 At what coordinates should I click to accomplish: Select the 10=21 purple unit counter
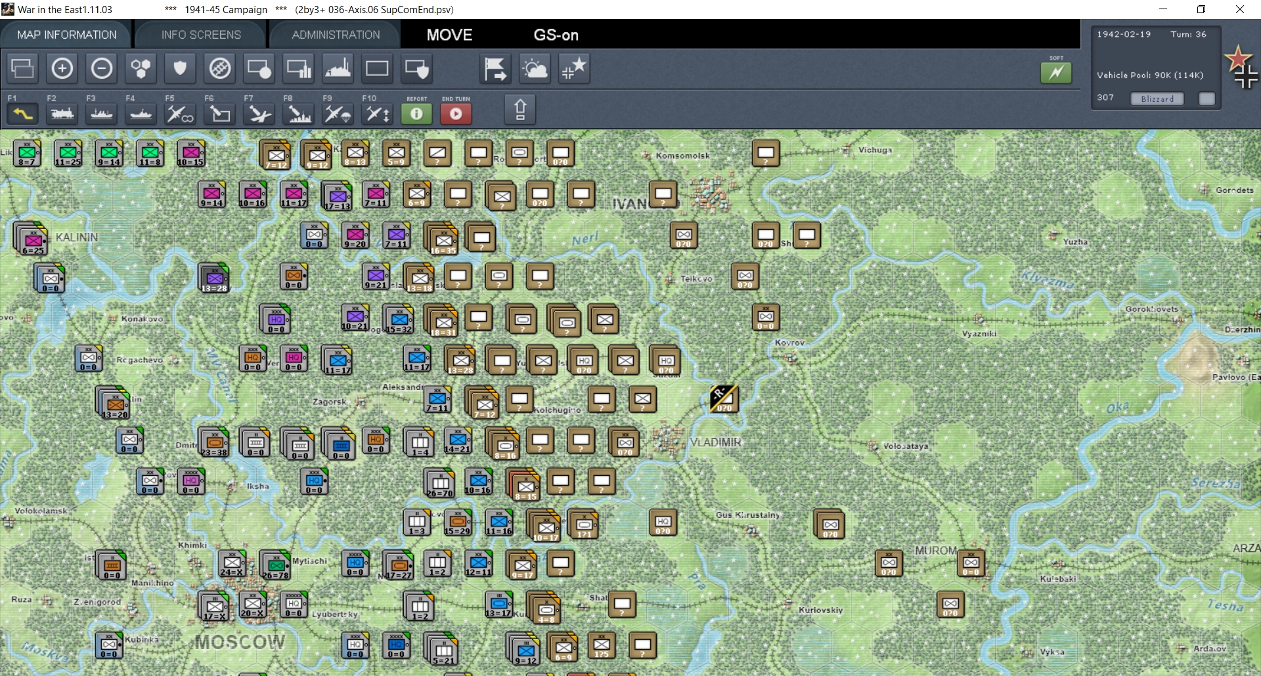(355, 318)
